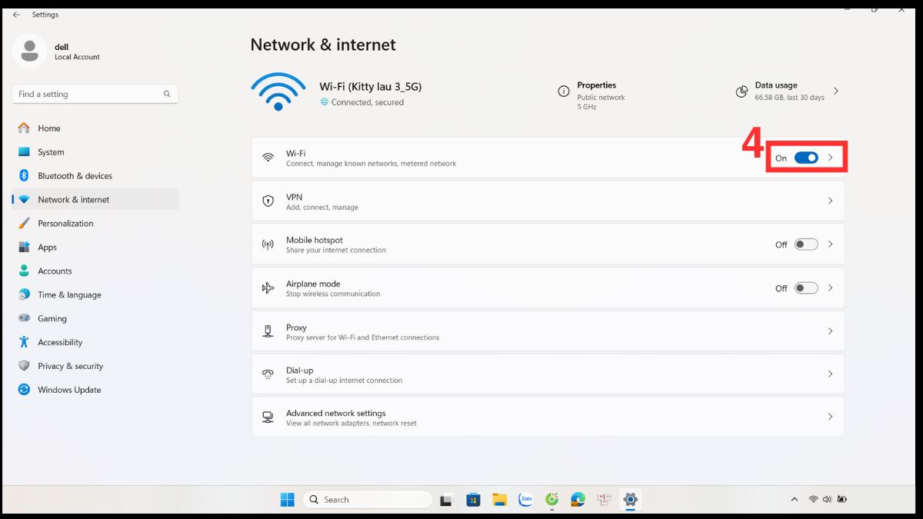Toggle the Wi-Fi switch off
The width and height of the screenshot is (923, 519).
tap(806, 158)
